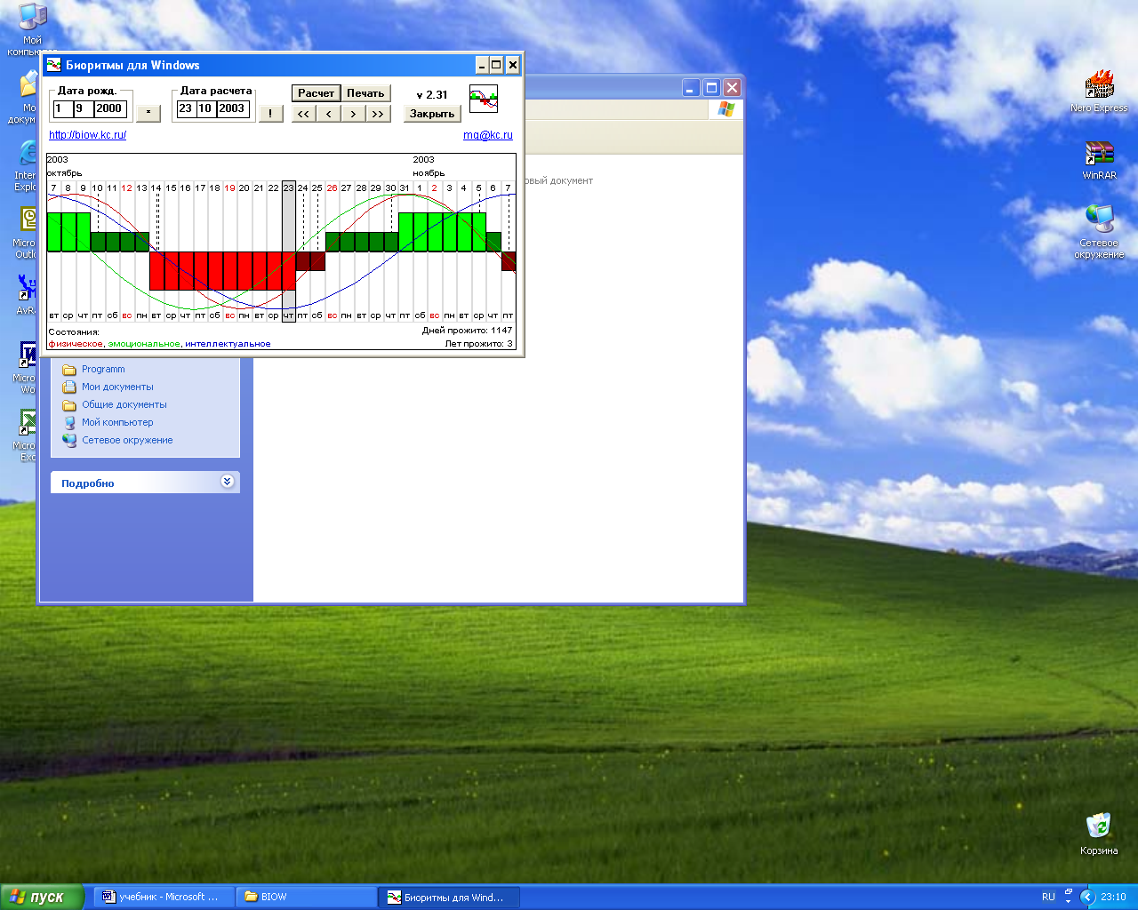Image resolution: width=1138 pixels, height=910 pixels.
Task: Click the Печать button
Action: click(365, 93)
